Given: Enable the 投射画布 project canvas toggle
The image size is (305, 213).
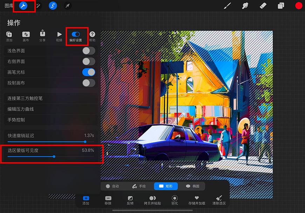Looking at the screenshot, I should (89, 83).
